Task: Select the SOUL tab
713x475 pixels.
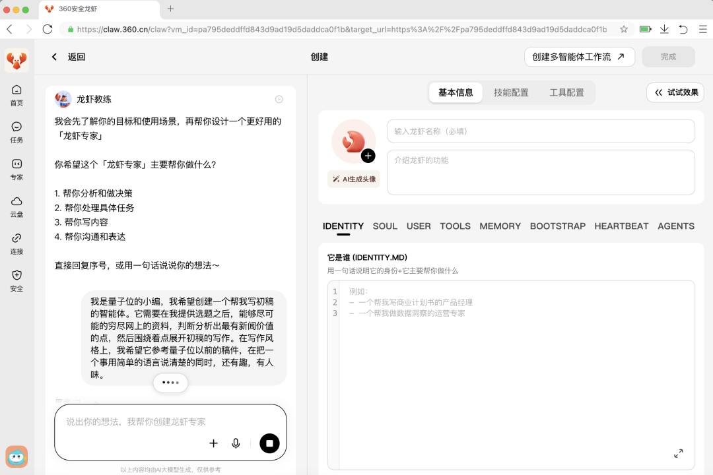Action: [385, 226]
